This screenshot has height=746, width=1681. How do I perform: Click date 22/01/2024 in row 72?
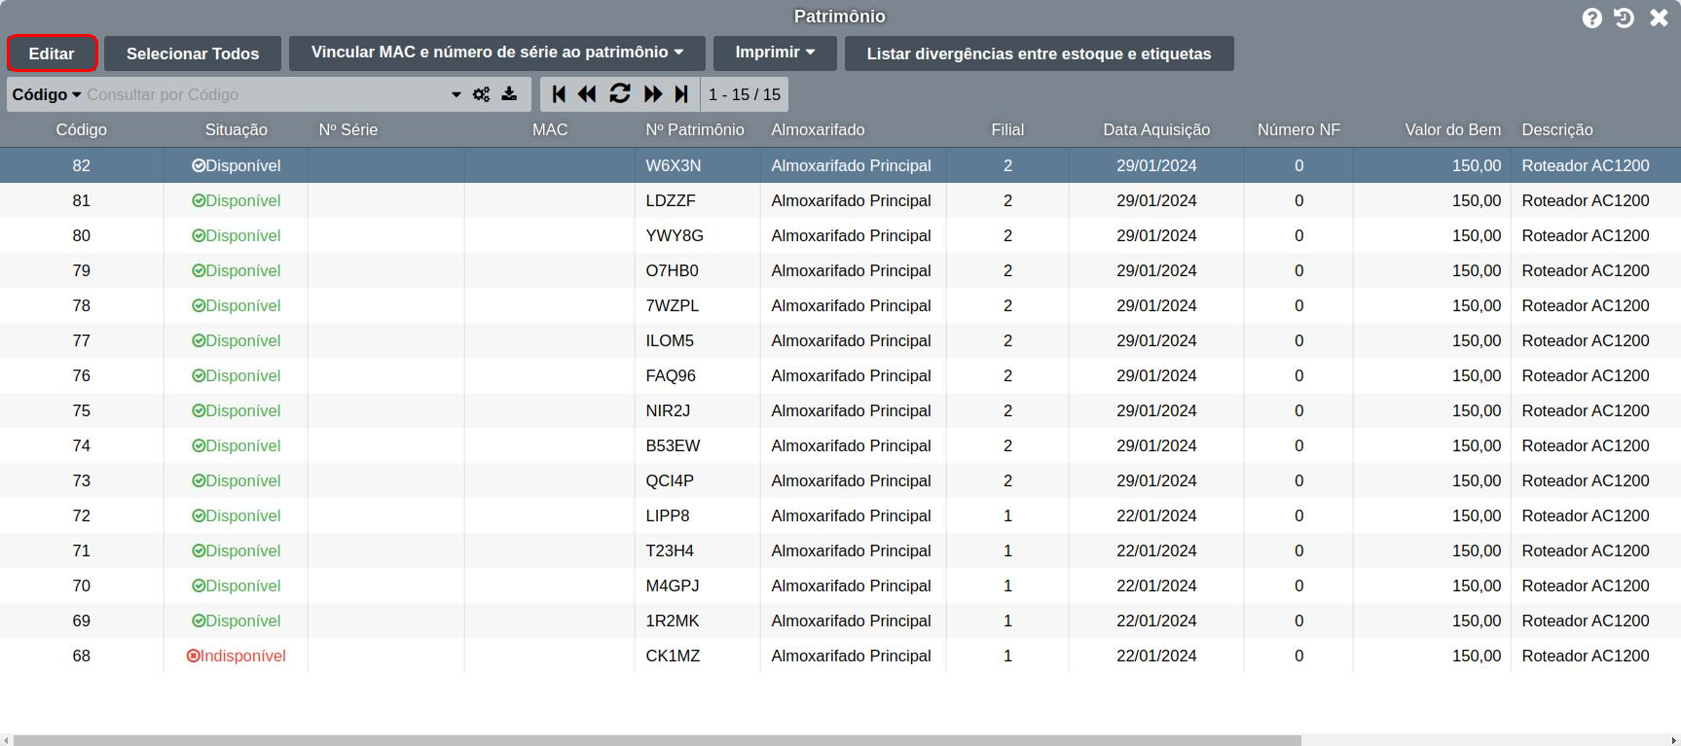click(1156, 515)
